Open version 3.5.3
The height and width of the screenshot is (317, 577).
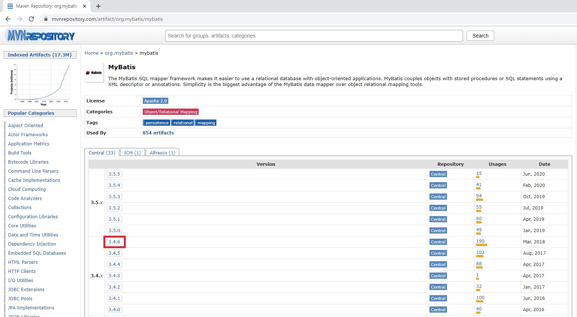coord(114,197)
